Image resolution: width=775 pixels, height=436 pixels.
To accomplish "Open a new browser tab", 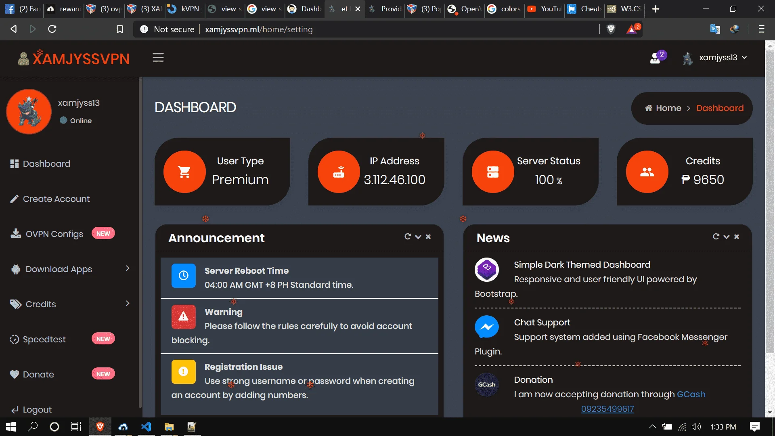I will click(656, 9).
